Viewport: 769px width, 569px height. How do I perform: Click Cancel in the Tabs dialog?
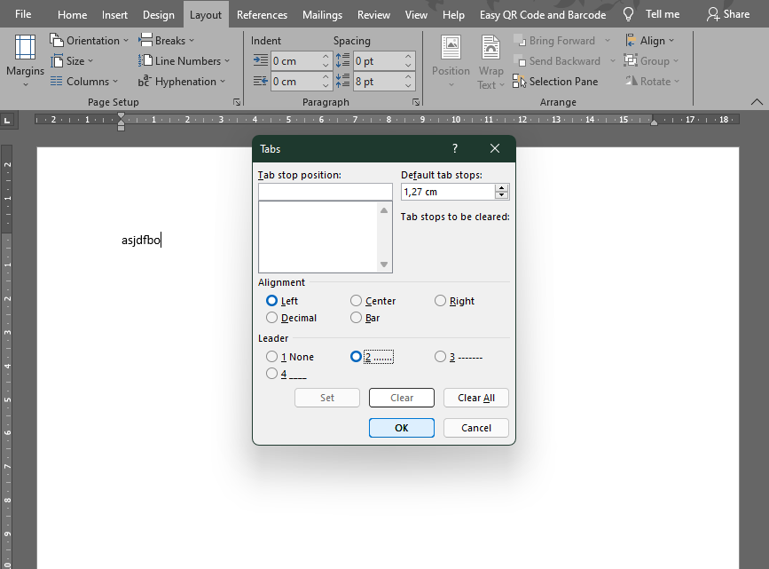click(476, 428)
